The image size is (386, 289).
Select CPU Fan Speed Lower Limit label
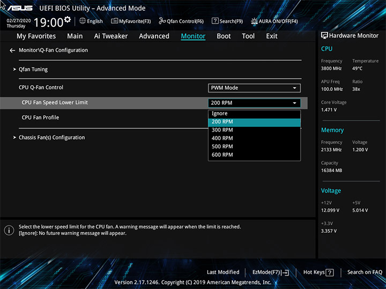[x=55, y=103]
